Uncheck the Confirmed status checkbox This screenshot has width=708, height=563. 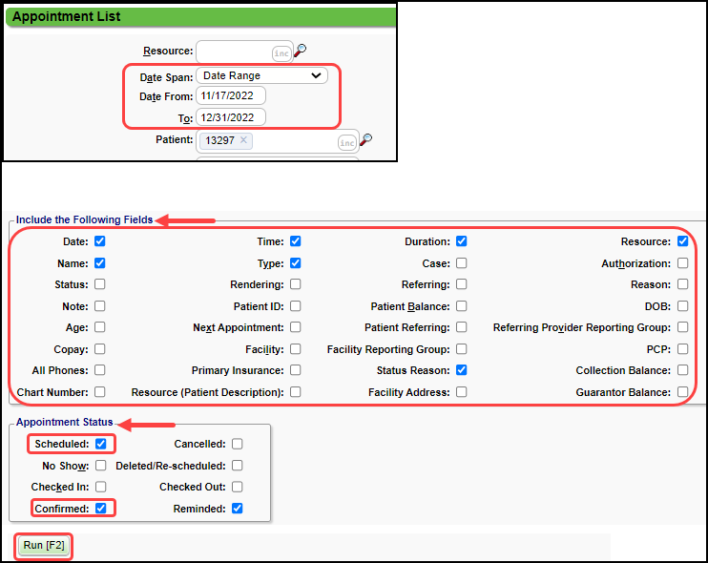[x=101, y=509]
